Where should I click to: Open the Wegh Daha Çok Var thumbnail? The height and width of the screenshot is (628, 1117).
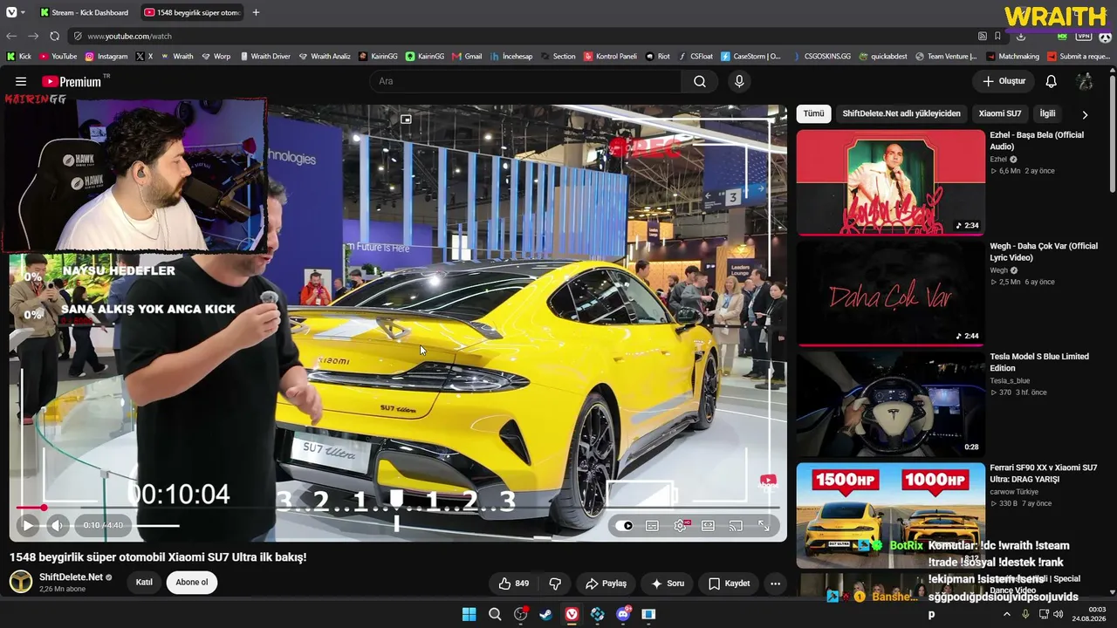pyautogui.click(x=890, y=293)
